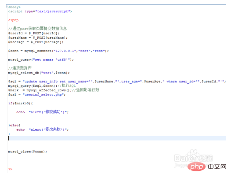Click the $userAge = $_POST[userAge] line
The width and height of the screenshot is (231, 181).
click(x=36, y=42)
